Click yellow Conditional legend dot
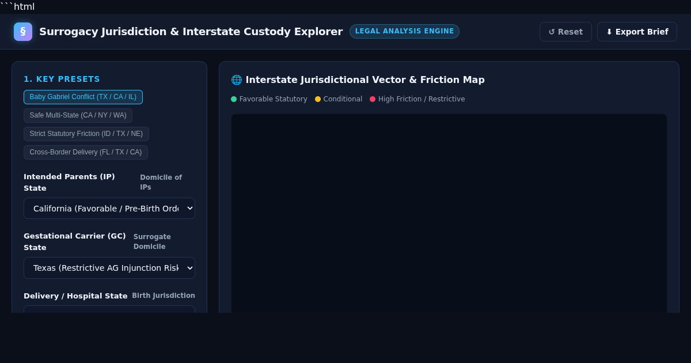691x363 pixels. 318,99
